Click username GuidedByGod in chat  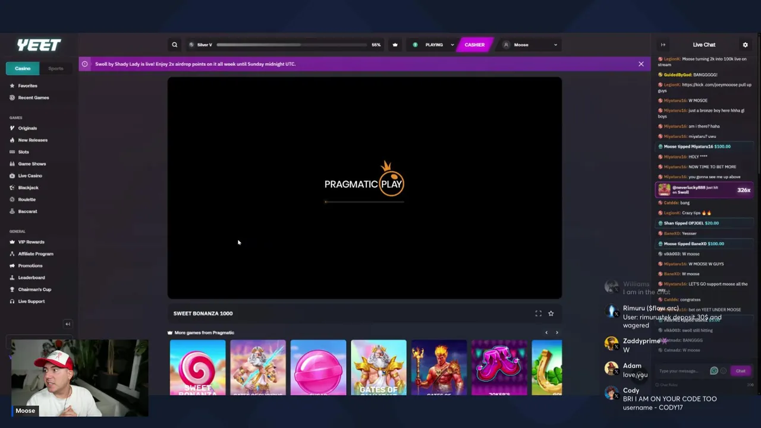tap(678, 74)
